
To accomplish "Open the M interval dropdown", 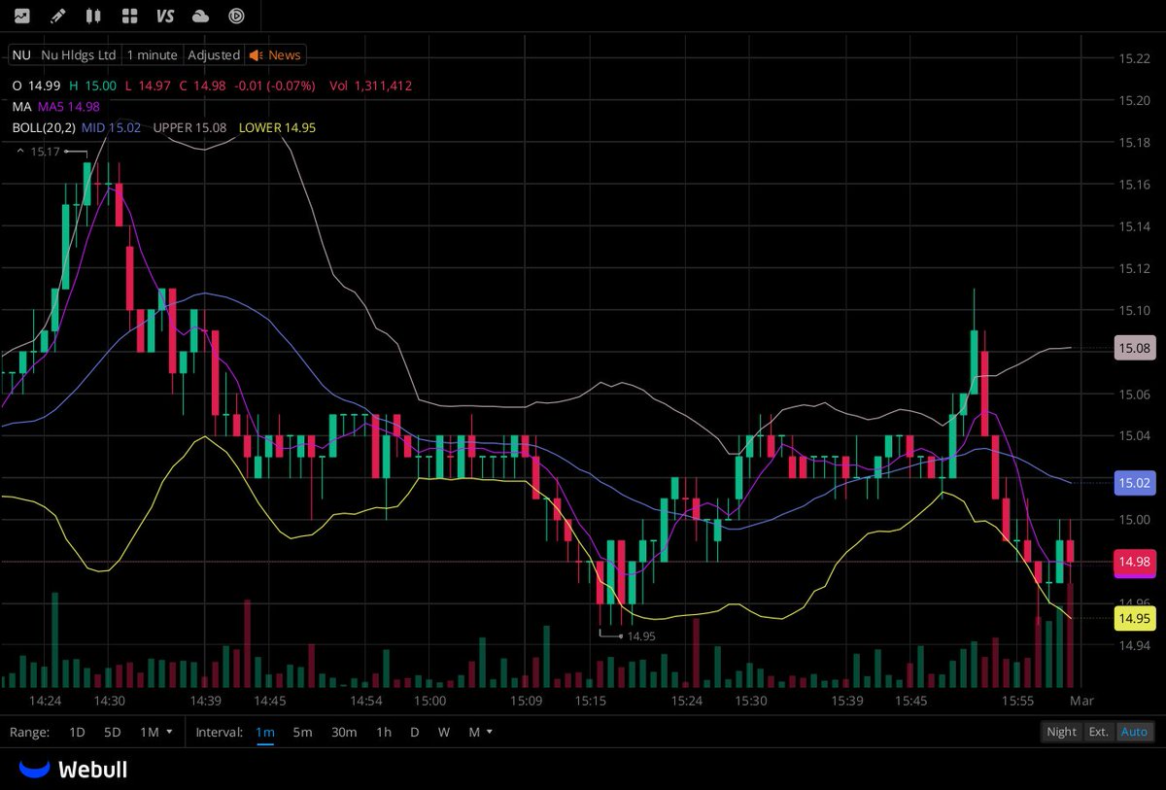I will pos(481,732).
